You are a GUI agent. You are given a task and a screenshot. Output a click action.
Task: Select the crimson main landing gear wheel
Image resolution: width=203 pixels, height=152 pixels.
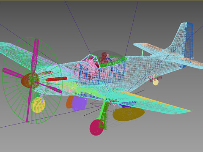tap(96, 128)
